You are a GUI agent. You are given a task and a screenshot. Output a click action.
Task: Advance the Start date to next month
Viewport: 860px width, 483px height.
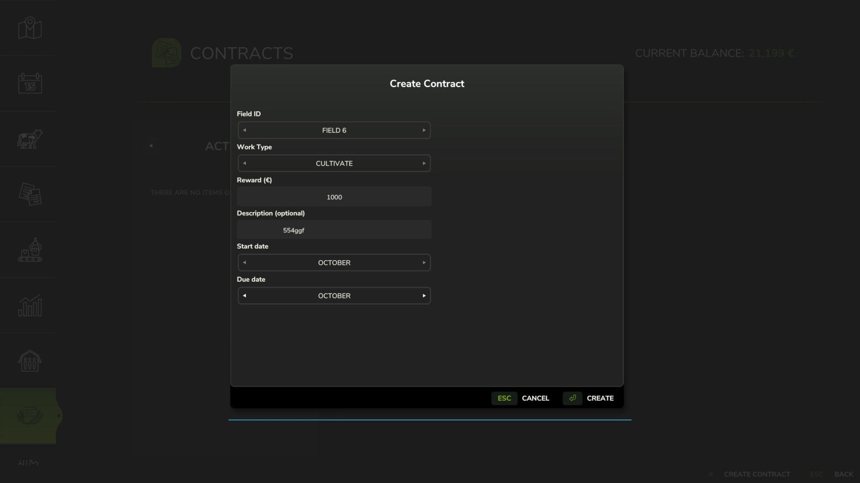424,263
